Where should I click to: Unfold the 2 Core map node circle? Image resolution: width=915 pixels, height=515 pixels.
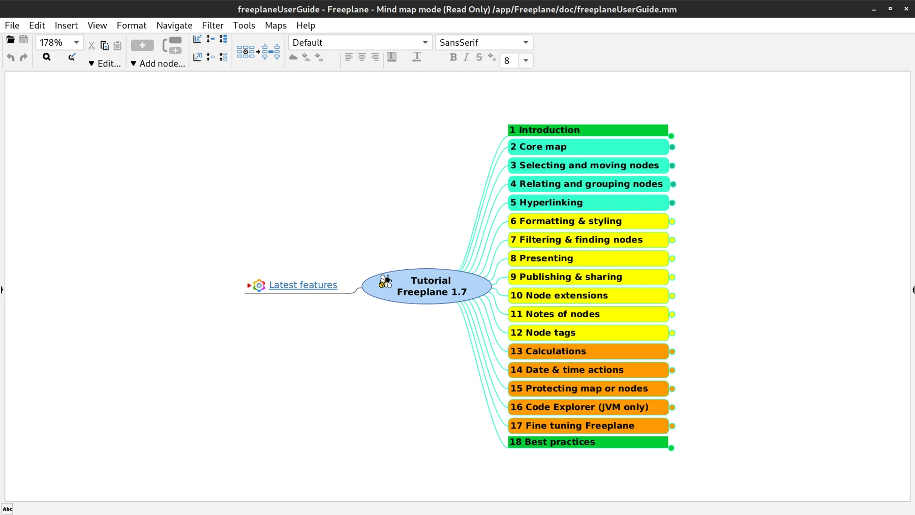[x=672, y=147]
